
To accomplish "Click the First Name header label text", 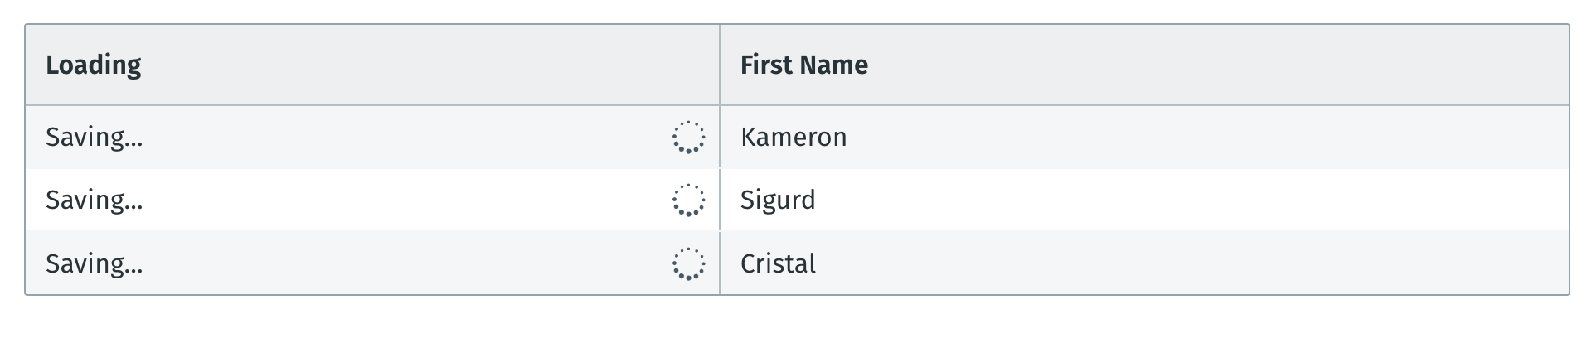I will (804, 65).
